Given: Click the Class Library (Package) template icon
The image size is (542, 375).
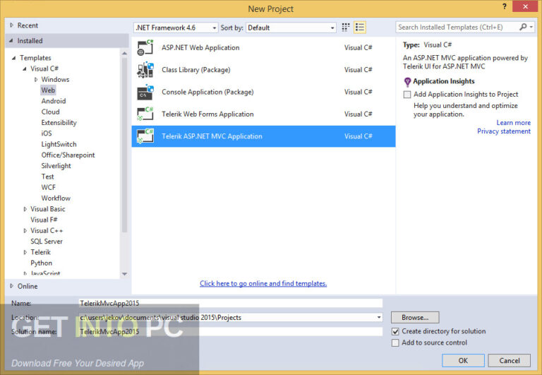Looking at the screenshot, I should click(145, 70).
